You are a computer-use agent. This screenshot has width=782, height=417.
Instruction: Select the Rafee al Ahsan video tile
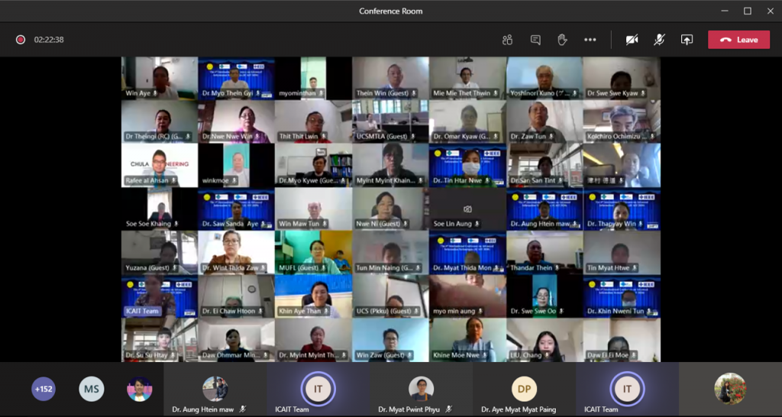click(x=160, y=165)
